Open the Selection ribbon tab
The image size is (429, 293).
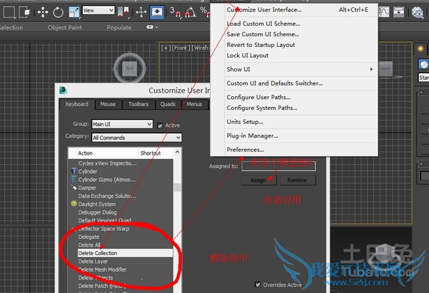[x=11, y=27]
